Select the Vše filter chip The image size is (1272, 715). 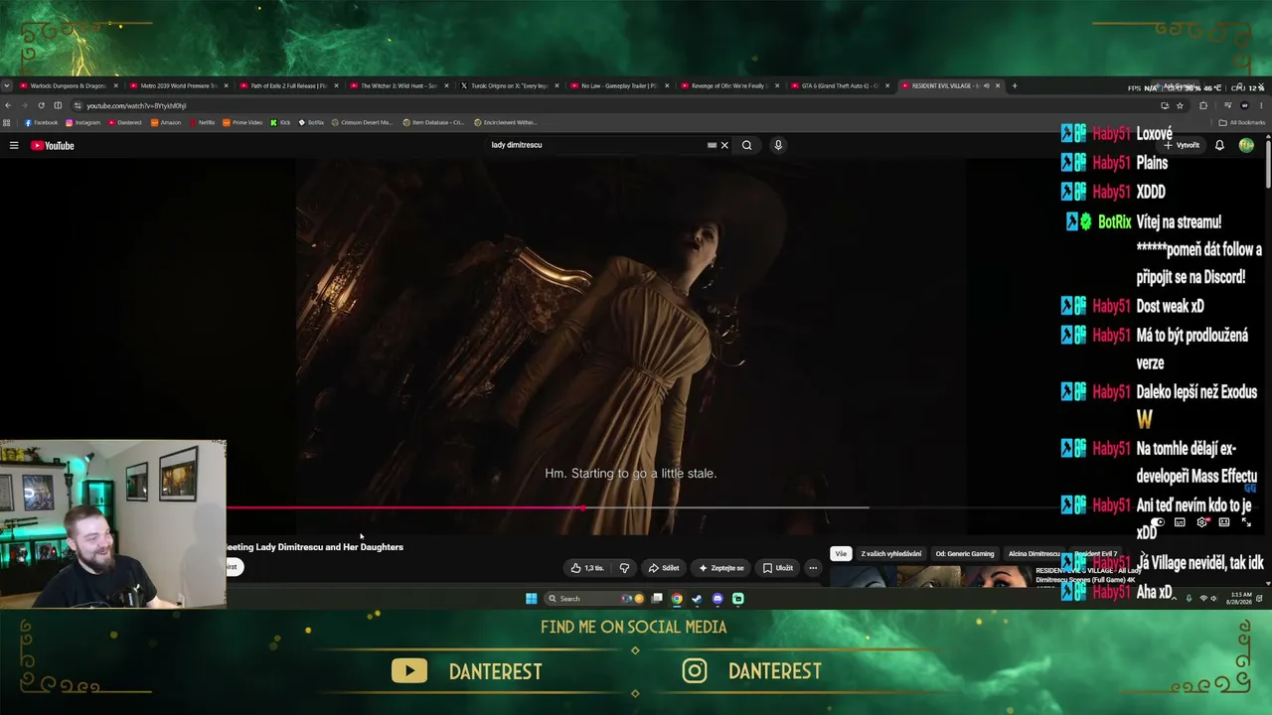841,554
